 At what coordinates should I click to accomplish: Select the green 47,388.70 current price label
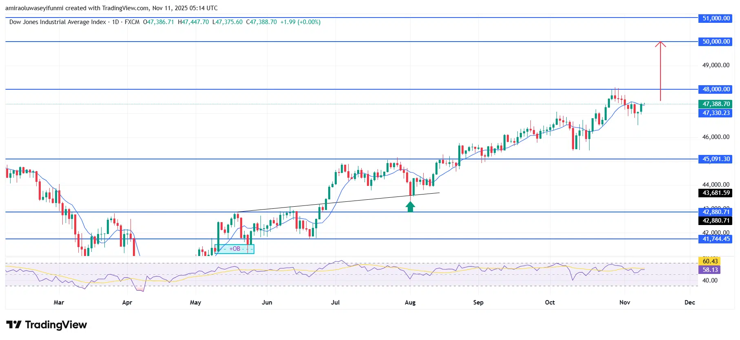pos(716,104)
